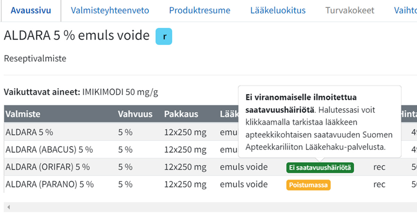The height and width of the screenshot is (218, 417).
Task: Switch to the Valmisteyhteenveto tab
Action: tap(110, 10)
